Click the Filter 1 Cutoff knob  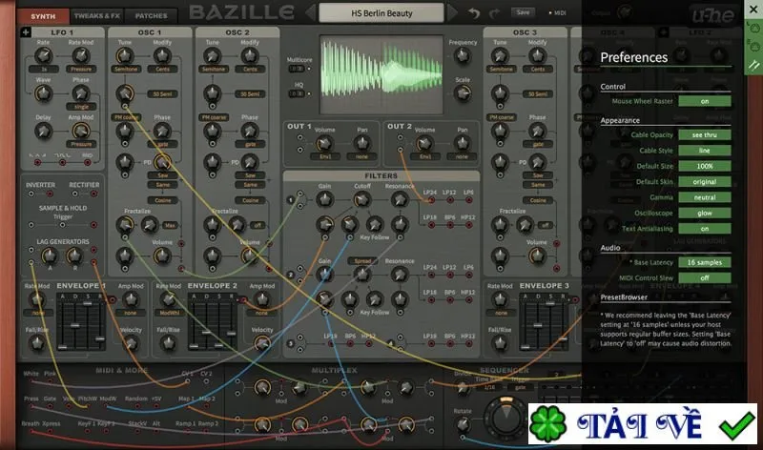pyautogui.click(x=361, y=199)
